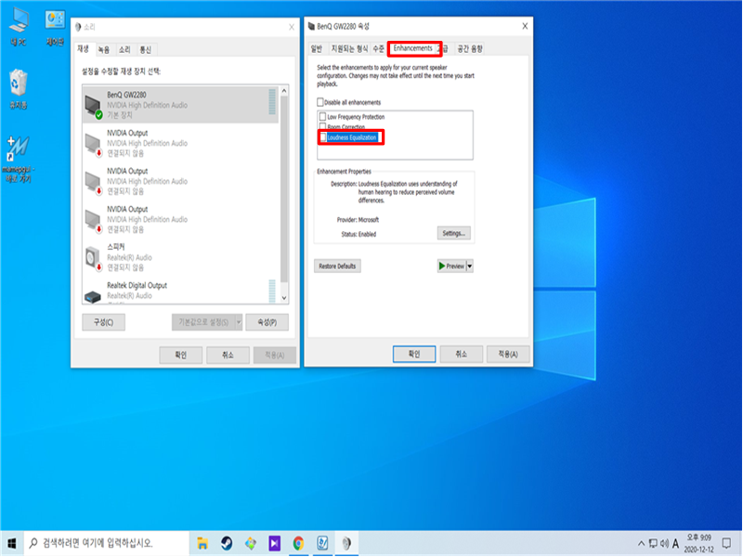The image size is (743, 557).
Task: Select the Realtek Digital Output device icon
Action: [x=93, y=296]
